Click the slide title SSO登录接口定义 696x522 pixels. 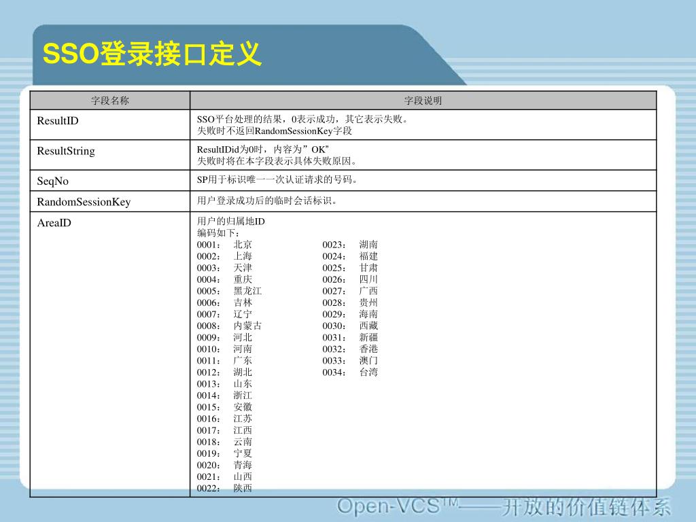pyautogui.click(x=152, y=54)
